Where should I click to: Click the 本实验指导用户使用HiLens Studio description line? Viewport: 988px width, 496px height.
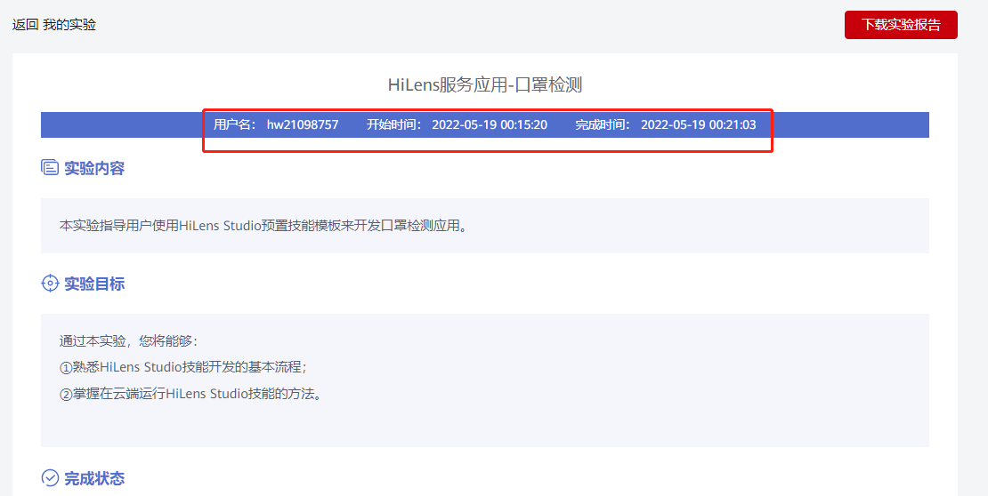pyautogui.click(x=264, y=226)
